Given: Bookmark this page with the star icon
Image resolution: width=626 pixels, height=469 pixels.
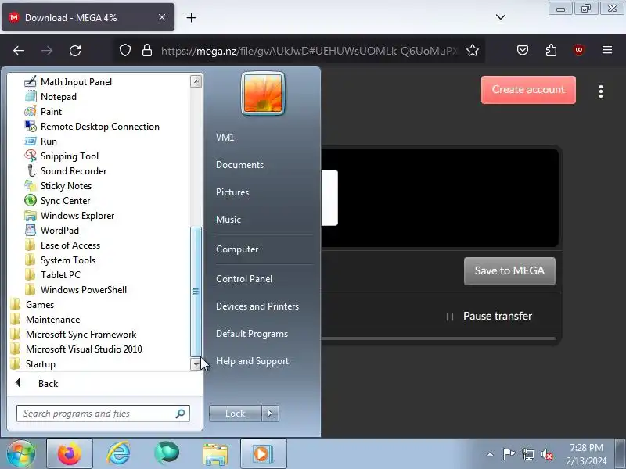Looking at the screenshot, I should click(473, 50).
